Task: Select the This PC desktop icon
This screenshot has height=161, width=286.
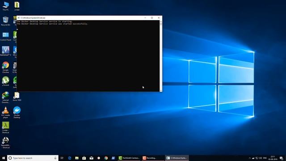Action: click(5, 6)
